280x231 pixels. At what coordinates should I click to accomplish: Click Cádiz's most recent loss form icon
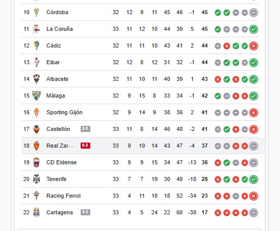tap(254, 46)
